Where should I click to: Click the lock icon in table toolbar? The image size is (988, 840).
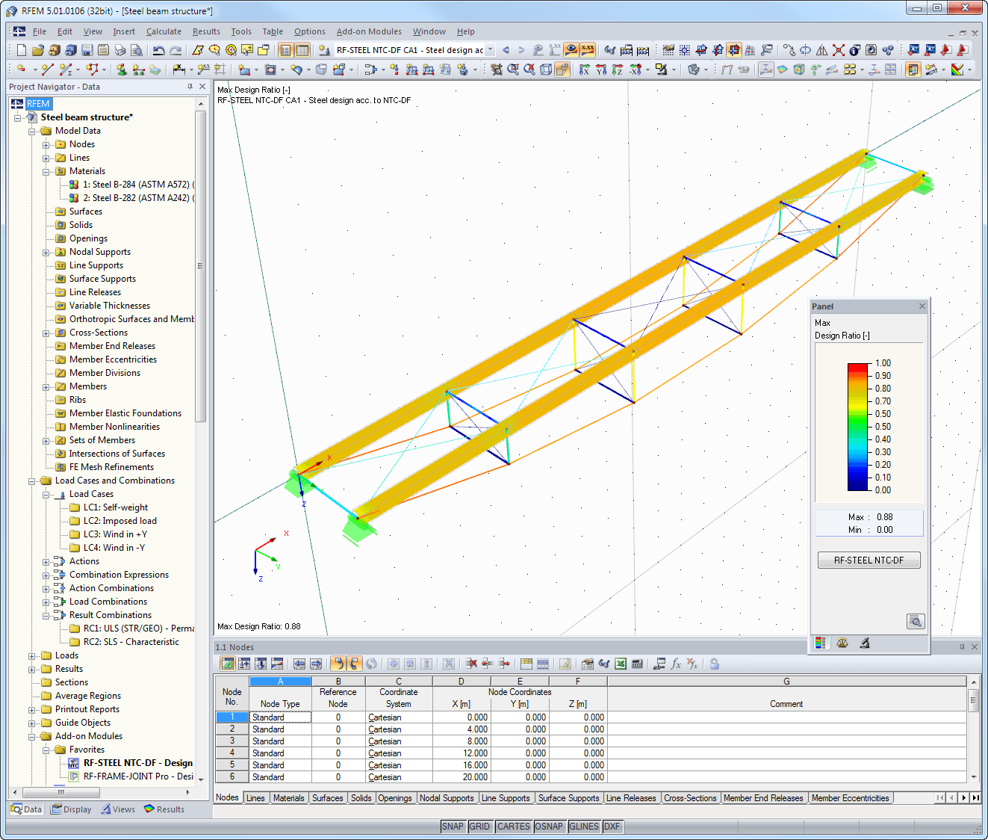[715, 664]
